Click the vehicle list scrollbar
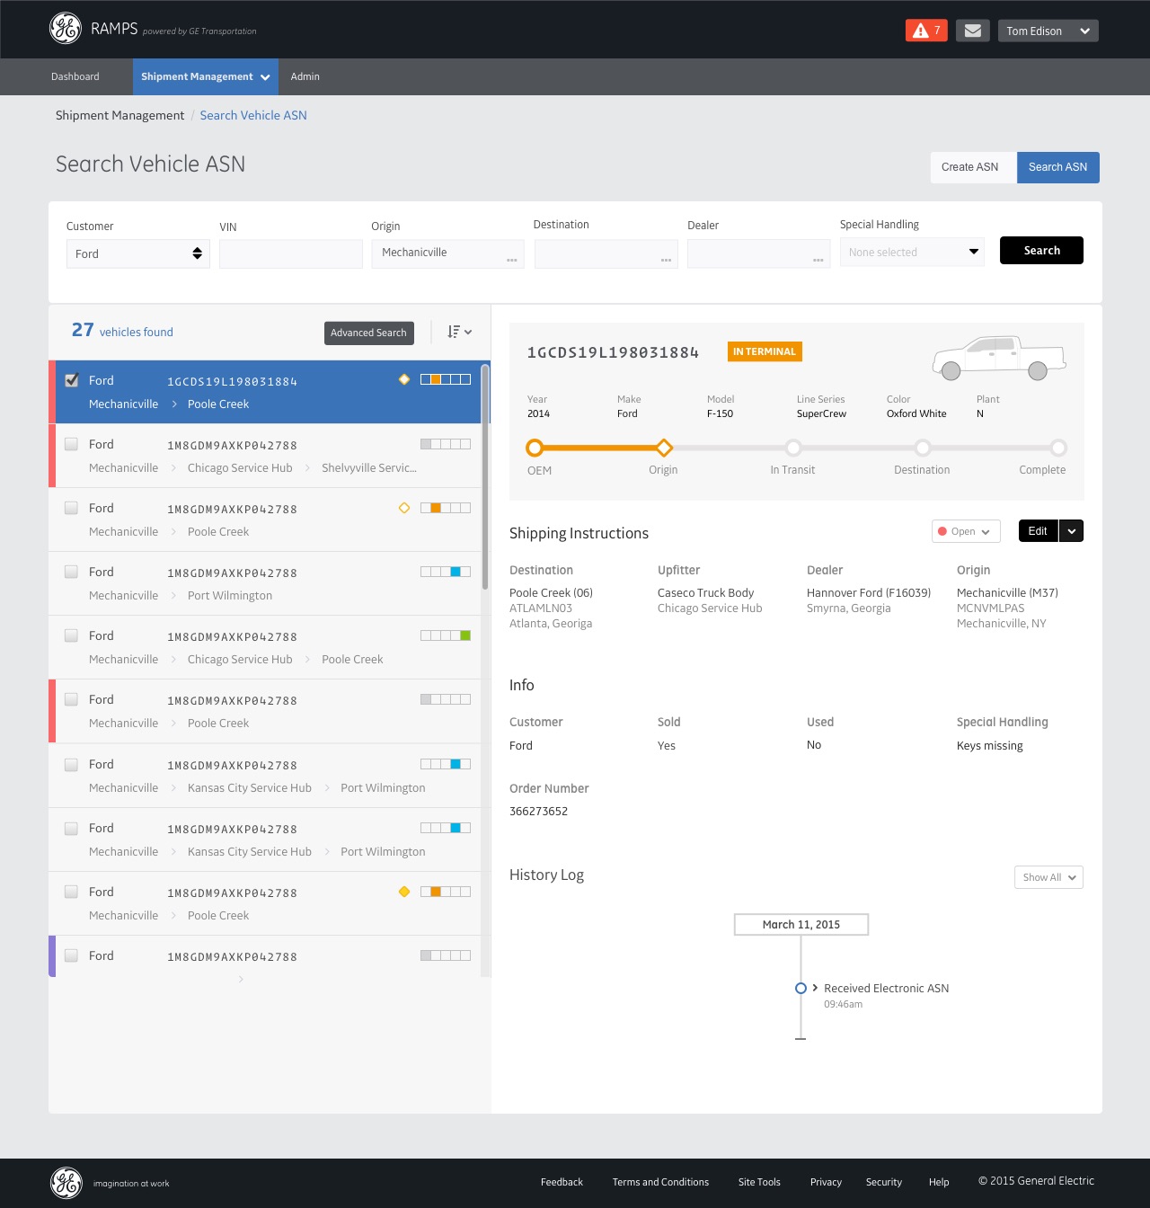 pyautogui.click(x=485, y=476)
